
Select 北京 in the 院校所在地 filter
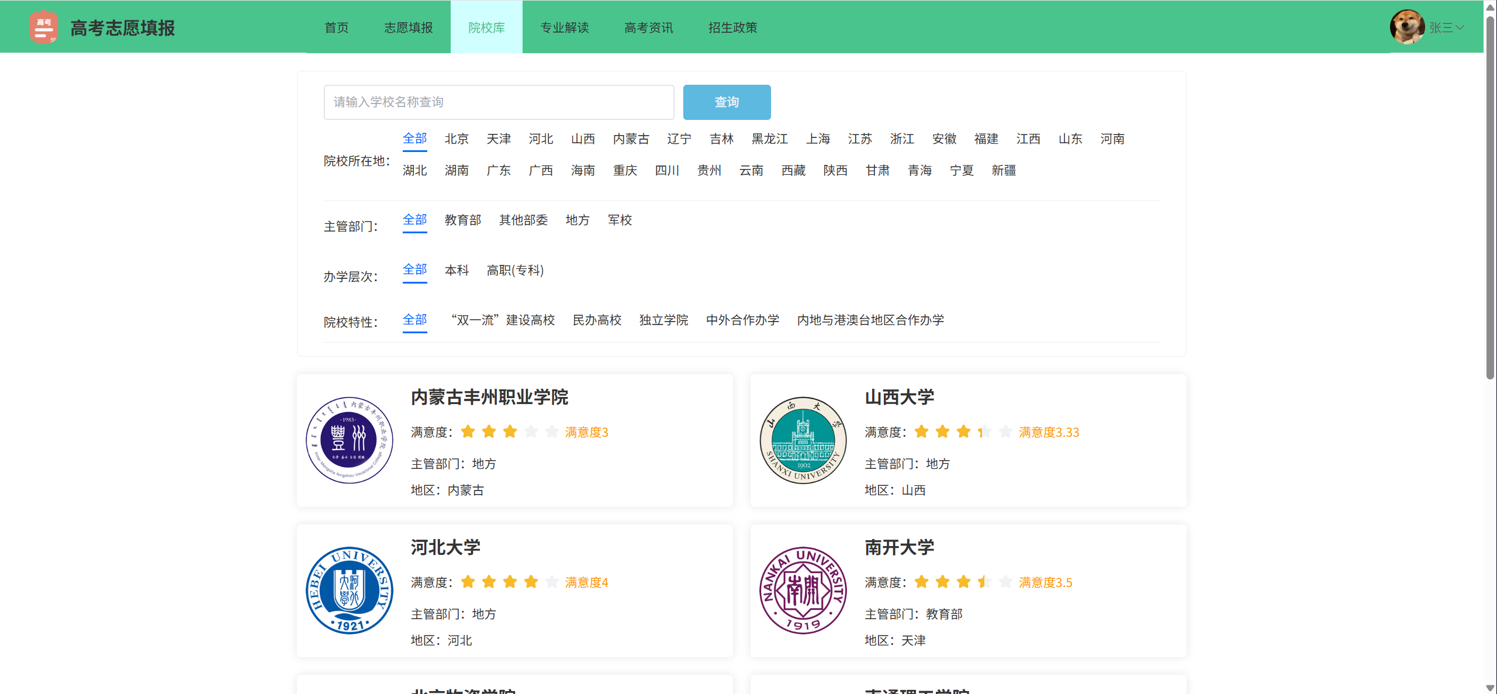click(x=457, y=139)
